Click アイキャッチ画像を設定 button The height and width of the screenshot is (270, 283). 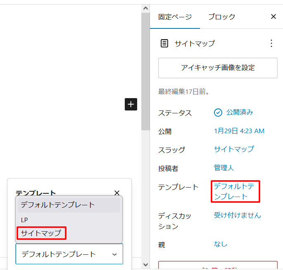tap(218, 68)
